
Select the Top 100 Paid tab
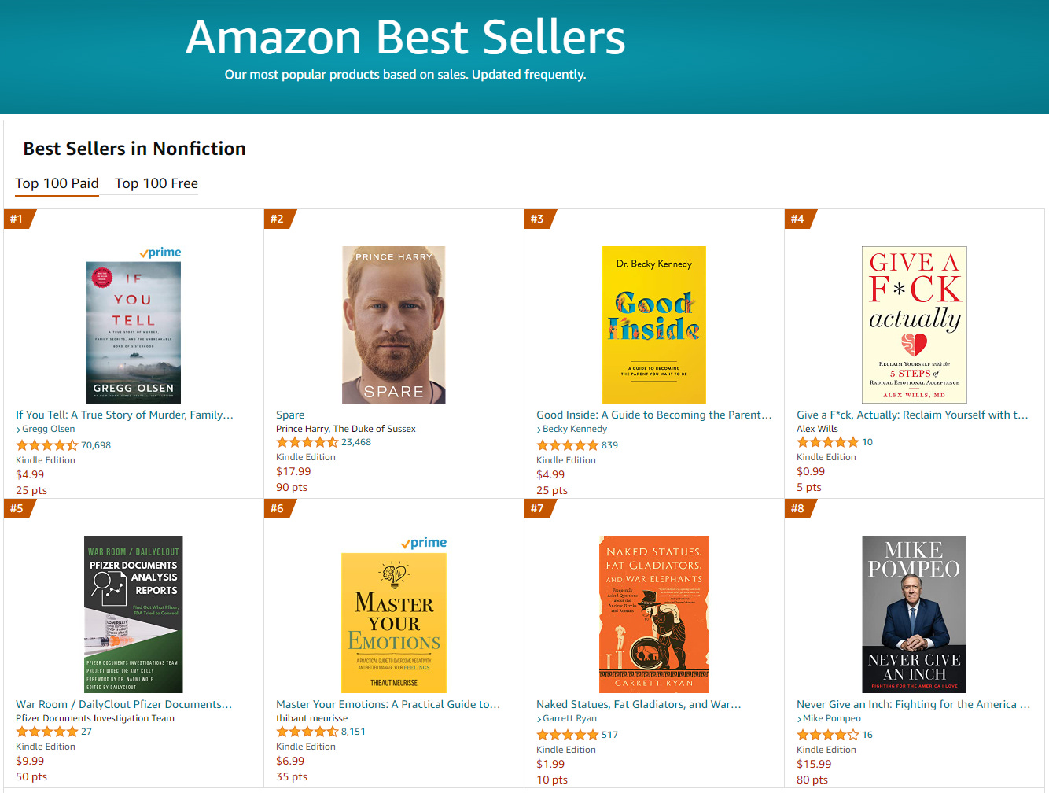[57, 183]
